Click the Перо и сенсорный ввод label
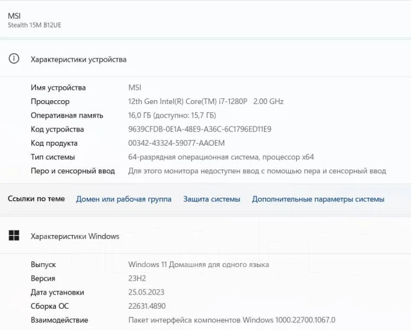This screenshot has height=330, width=411. click(x=73, y=171)
